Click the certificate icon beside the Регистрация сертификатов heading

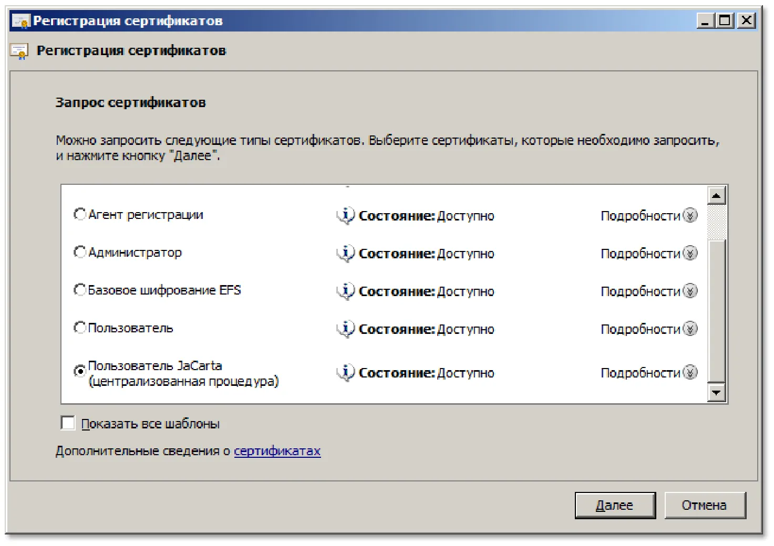click(19, 51)
